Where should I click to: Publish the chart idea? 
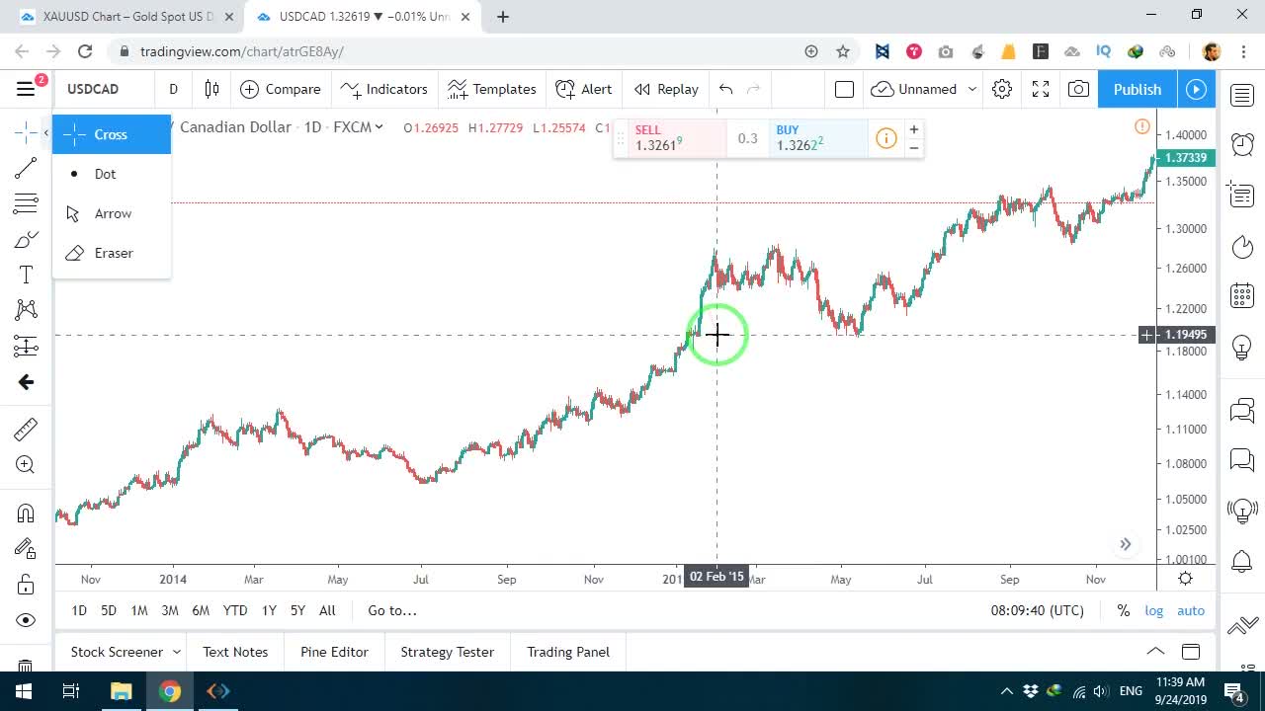click(x=1138, y=89)
